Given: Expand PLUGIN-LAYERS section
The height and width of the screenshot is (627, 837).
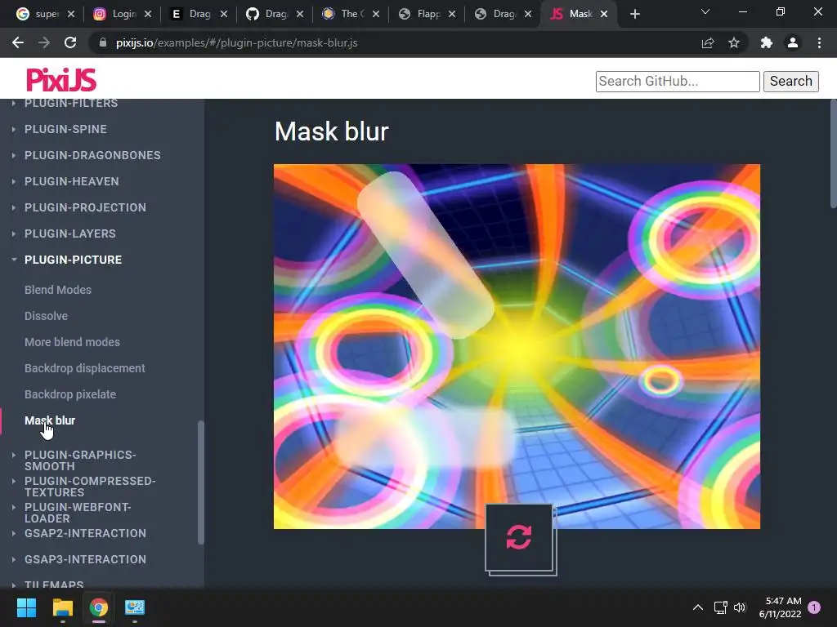Looking at the screenshot, I should [70, 233].
